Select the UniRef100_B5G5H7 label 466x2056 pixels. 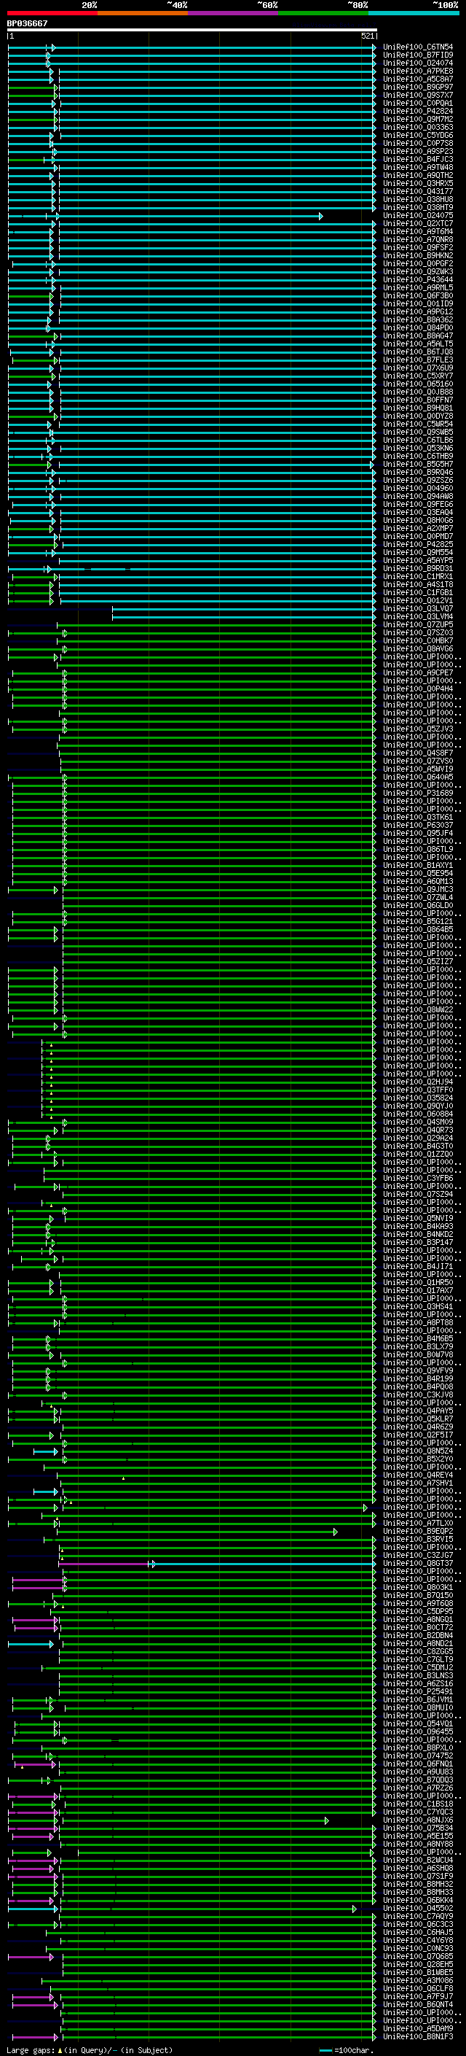[418, 465]
